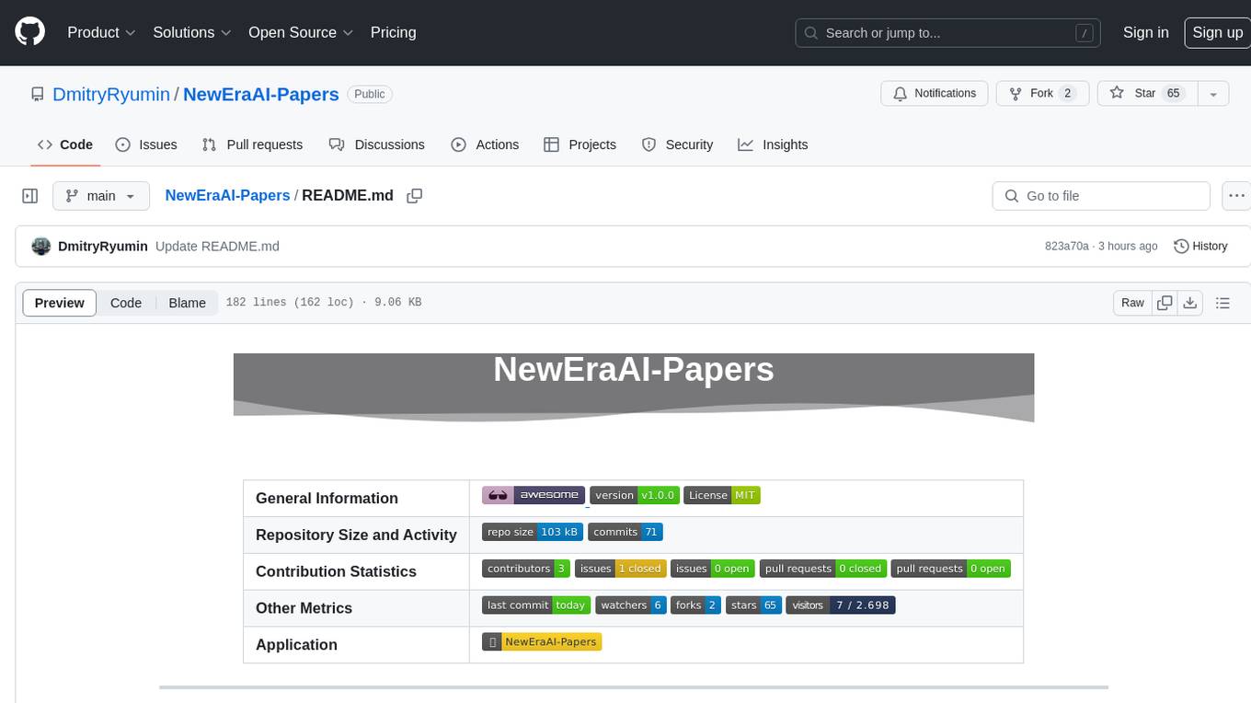Open the document outline
The height and width of the screenshot is (703, 1251).
[1222, 303]
